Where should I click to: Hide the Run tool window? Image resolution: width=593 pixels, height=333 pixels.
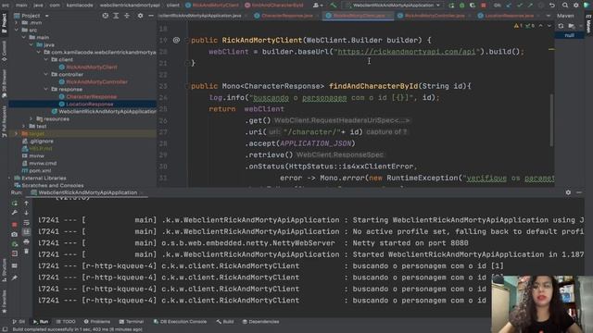point(579,192)
